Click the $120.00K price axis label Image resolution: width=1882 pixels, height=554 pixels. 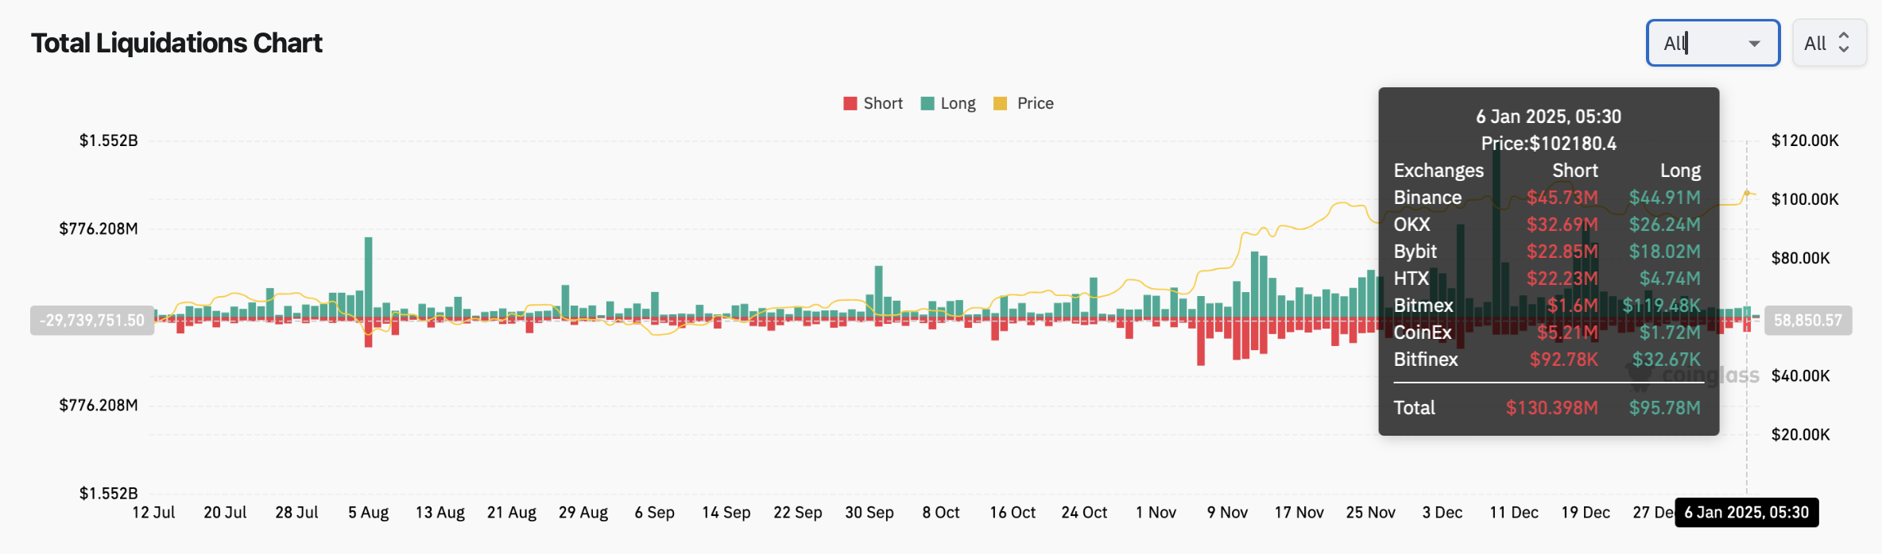coord(1804,140)
